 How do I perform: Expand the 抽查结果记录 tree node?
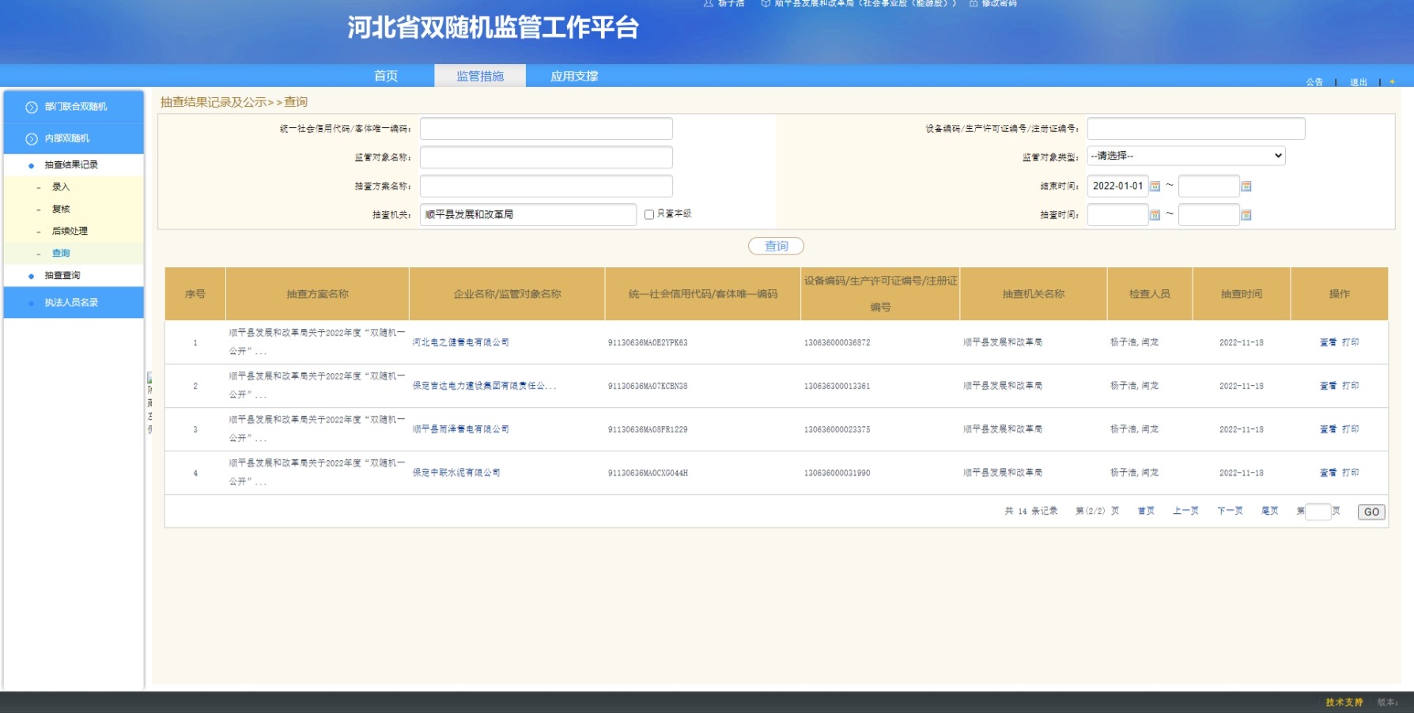pos(71,164)
